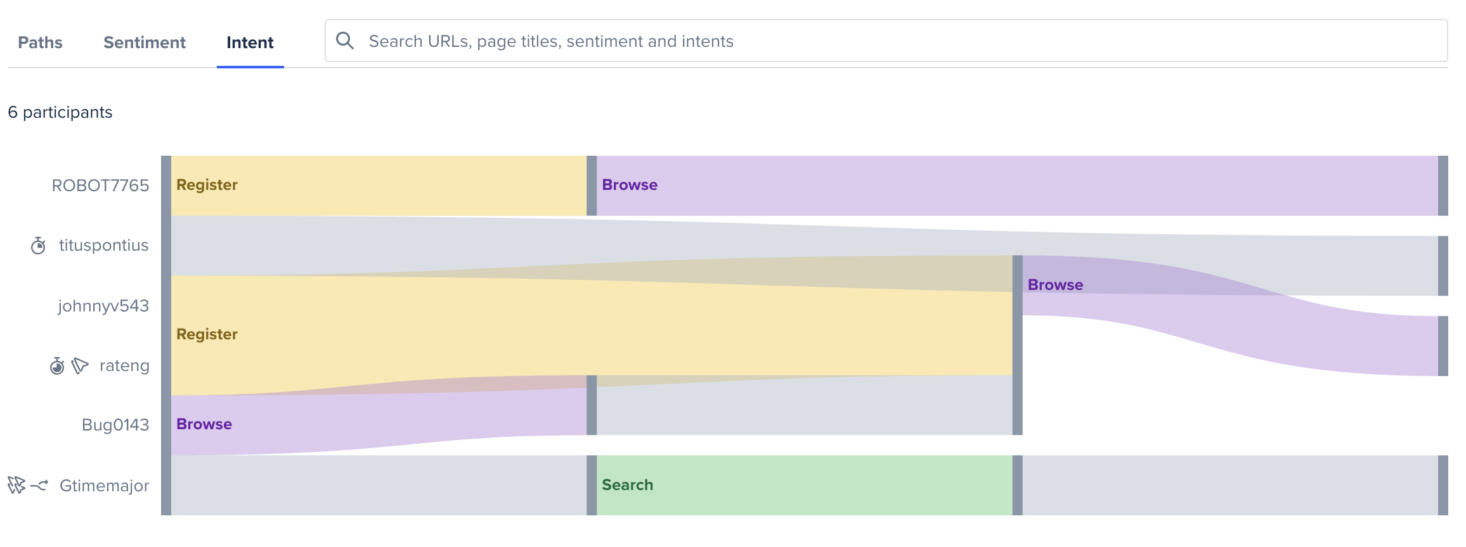Click the path split icon beside Gtimemajor
1466x547 pixels.
39,486
